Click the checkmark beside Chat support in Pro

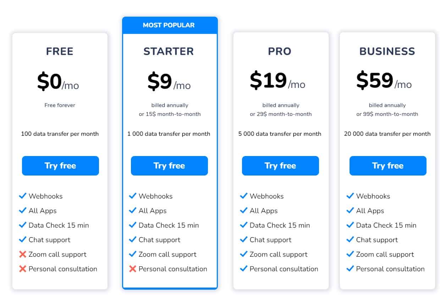tap(243, 240)
